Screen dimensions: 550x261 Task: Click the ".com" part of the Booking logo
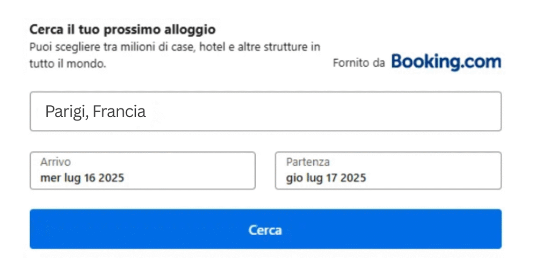tap(482, 62)
